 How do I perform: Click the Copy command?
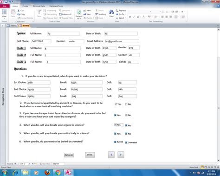pyautogui.click(x=21, y=14)
